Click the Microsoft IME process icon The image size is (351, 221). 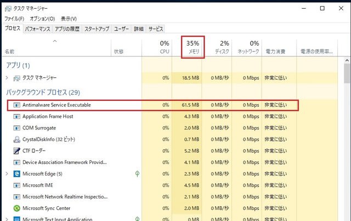point(17,185)
